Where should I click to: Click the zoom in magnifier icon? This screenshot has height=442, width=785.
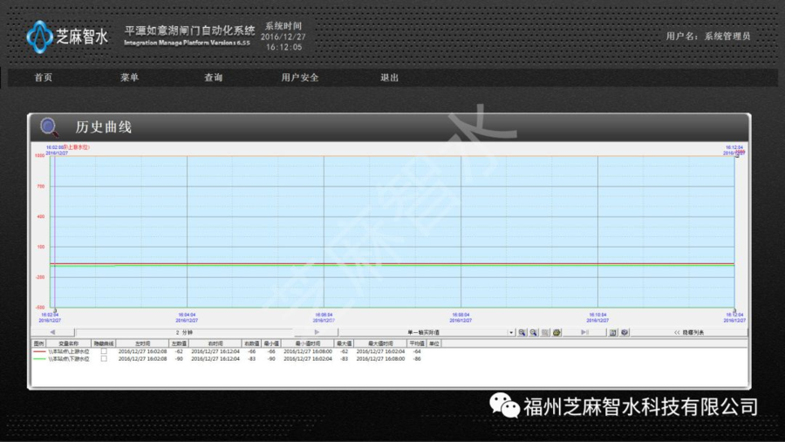pos(522,332)
